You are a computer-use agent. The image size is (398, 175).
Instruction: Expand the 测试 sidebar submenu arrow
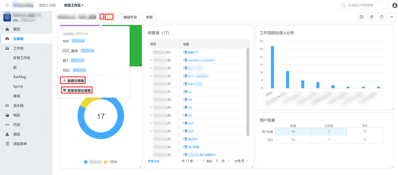tap(48, 134)
